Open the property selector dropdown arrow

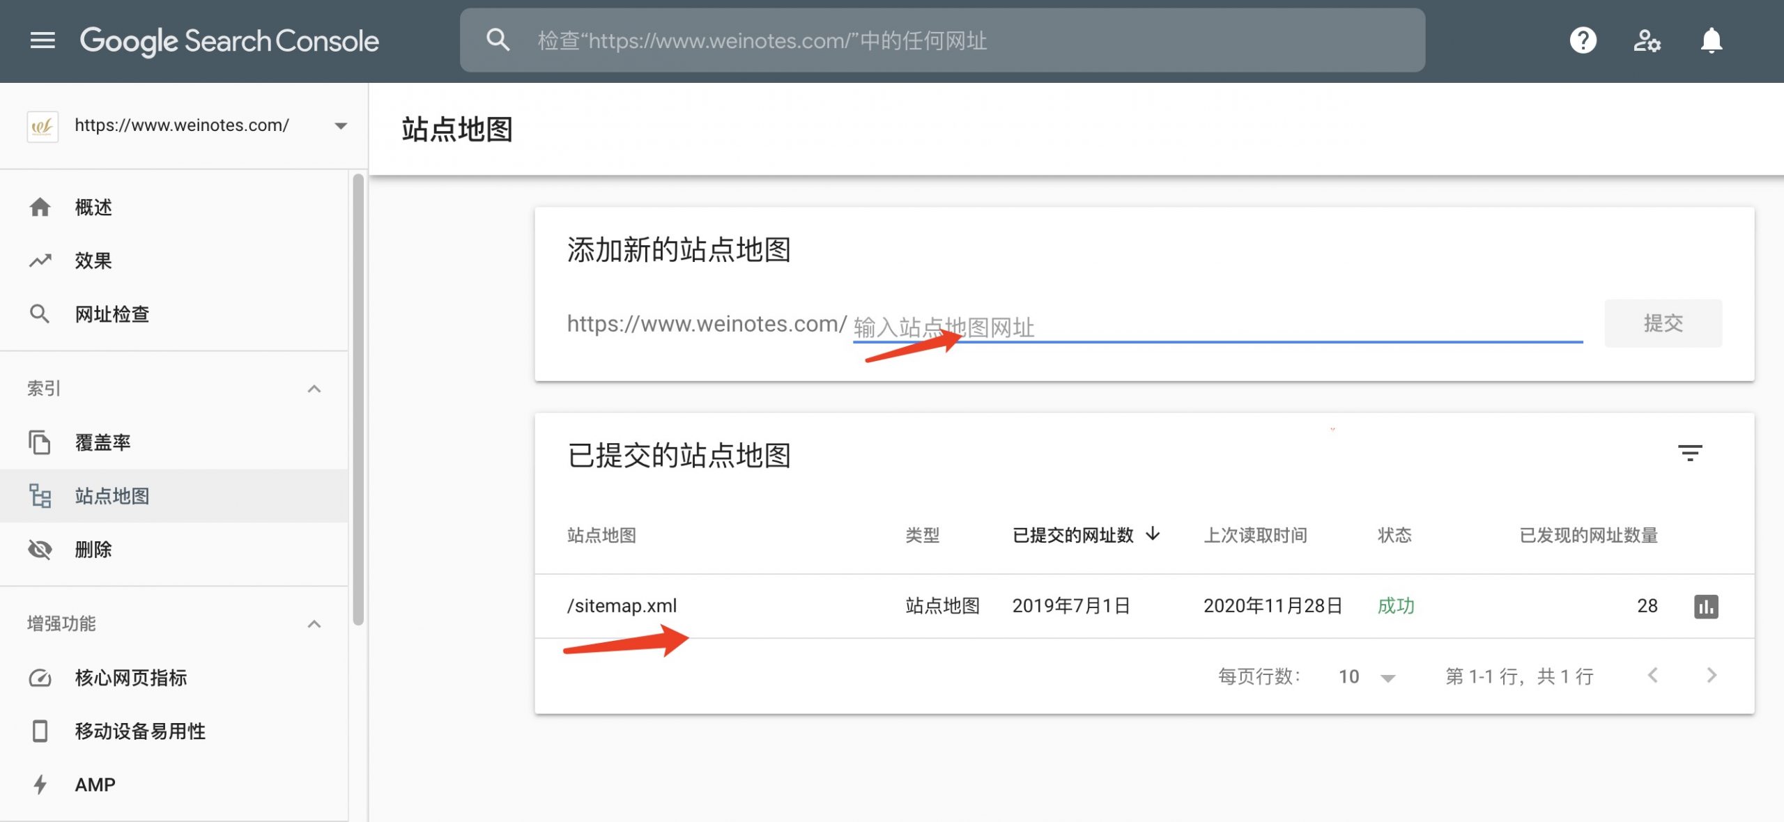click(x=341, y=126)
